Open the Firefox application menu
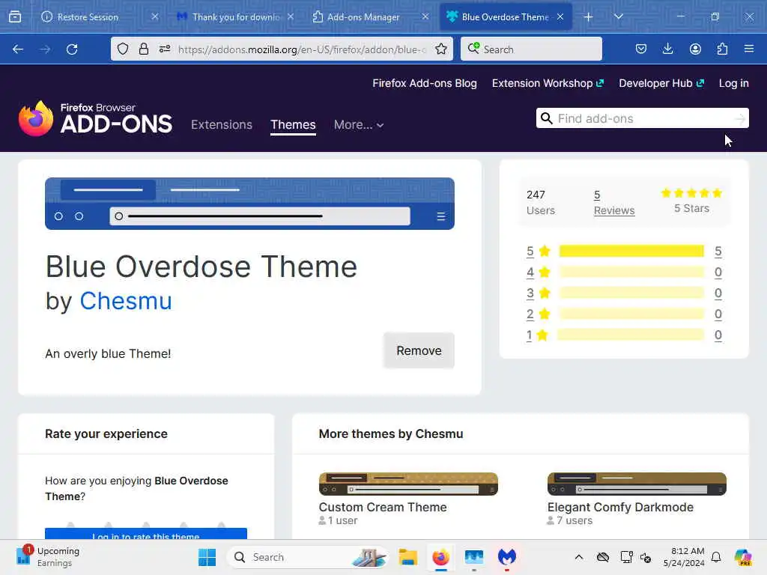 pos(749,49)
